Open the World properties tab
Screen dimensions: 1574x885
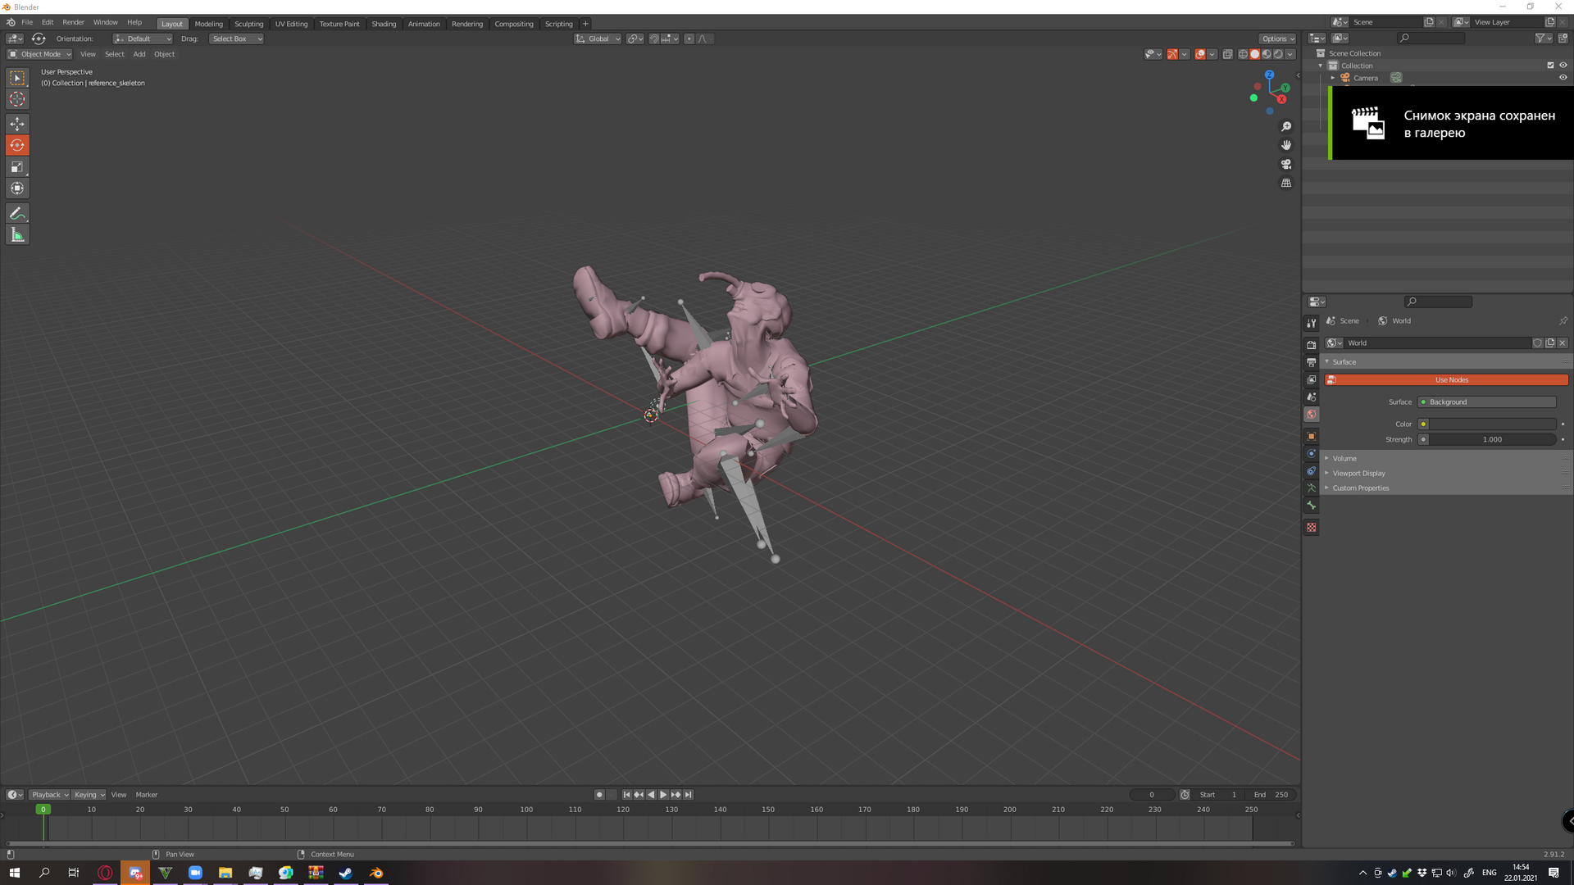click(x=1312, y=414)
